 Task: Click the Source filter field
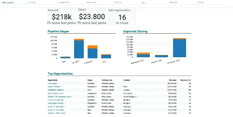[210, 3]
